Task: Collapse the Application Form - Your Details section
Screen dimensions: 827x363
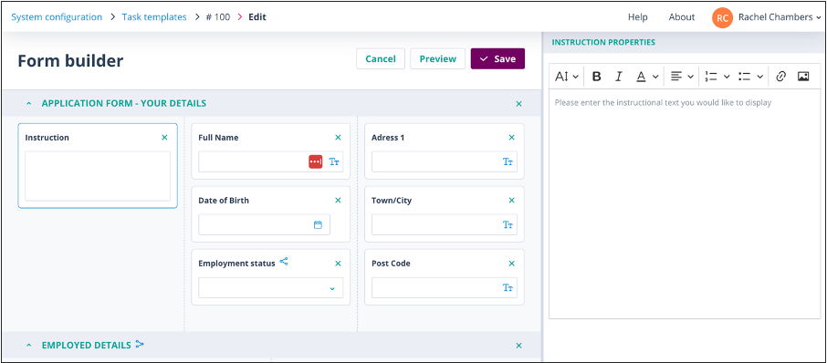Action: (x=29, y=103)
